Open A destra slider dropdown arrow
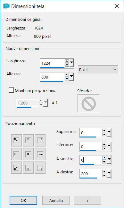 pos(109,173)
